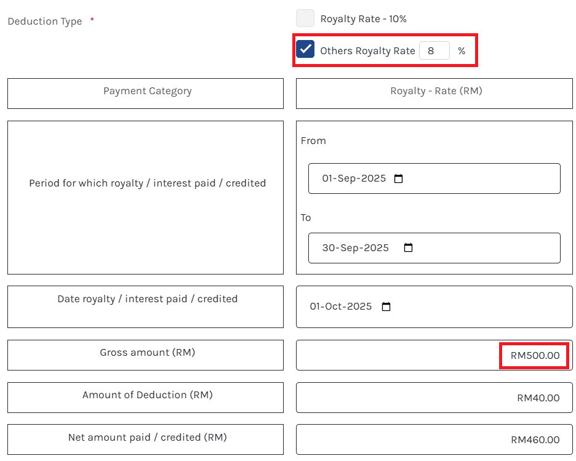Click the percentage input showing 8

(434, 50)
